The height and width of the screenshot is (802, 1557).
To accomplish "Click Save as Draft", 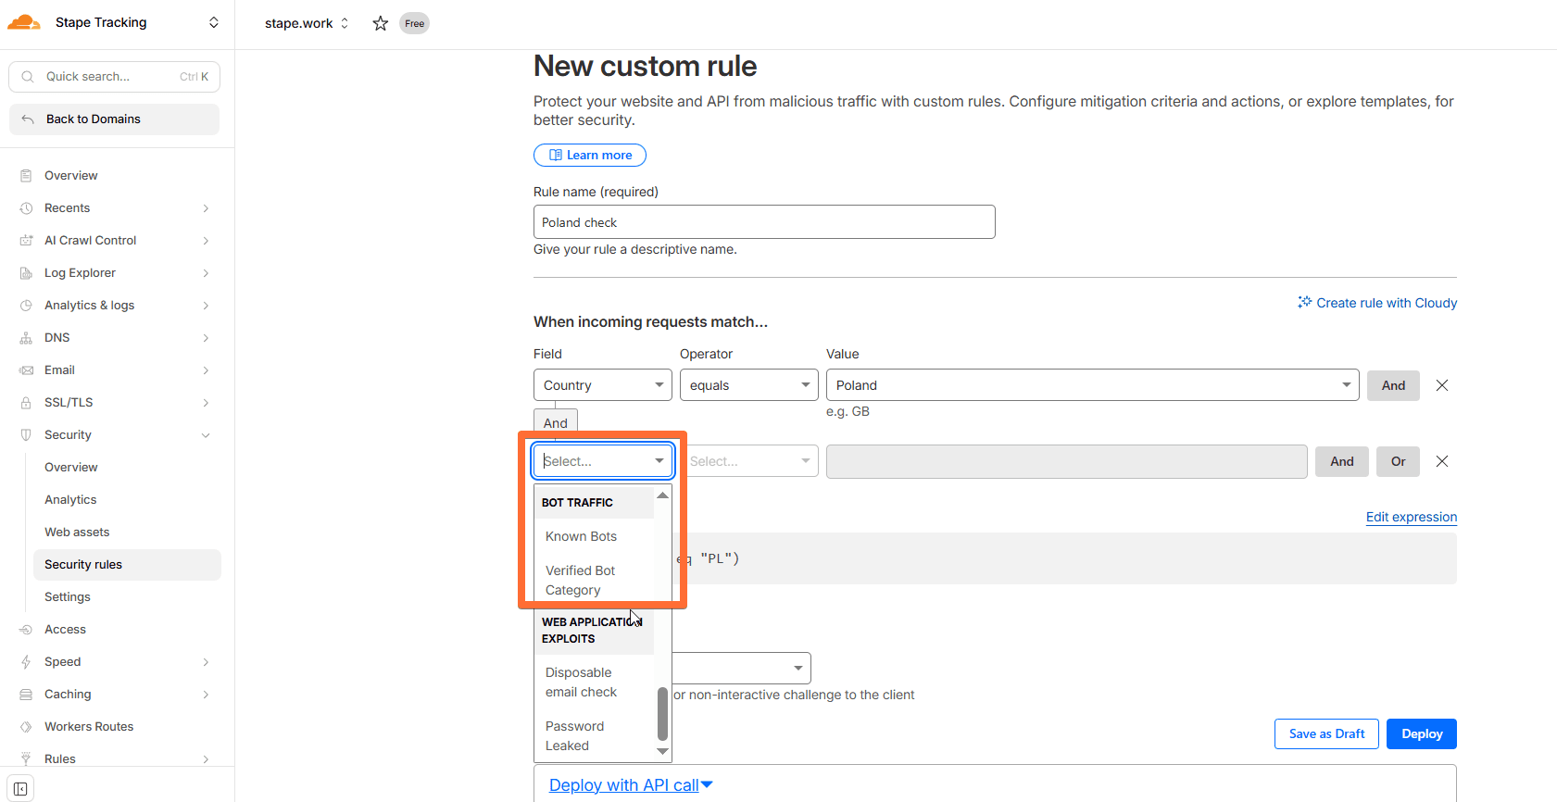I will [1326, 733].
